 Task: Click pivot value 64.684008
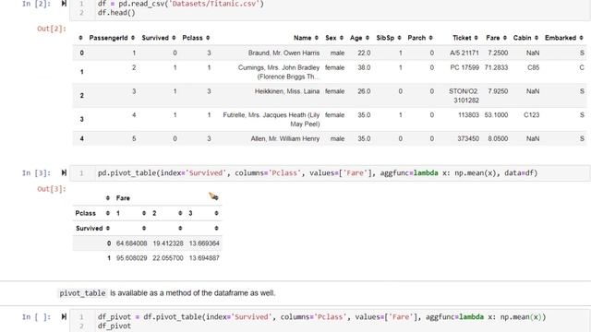pos(131,243)
